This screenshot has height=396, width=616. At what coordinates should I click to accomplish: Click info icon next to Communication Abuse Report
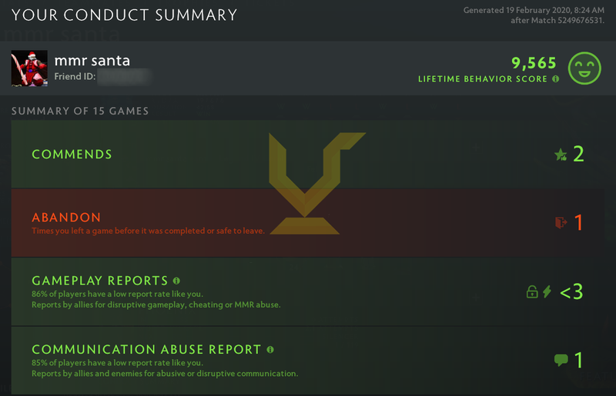coord(270,349)
